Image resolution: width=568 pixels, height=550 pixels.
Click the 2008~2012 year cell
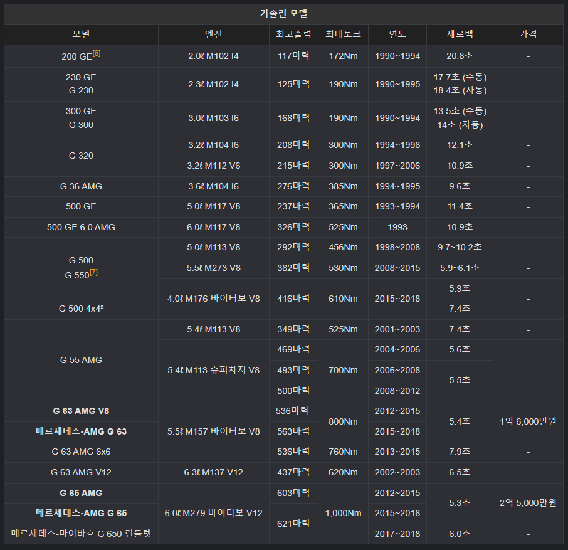point(397,391)
